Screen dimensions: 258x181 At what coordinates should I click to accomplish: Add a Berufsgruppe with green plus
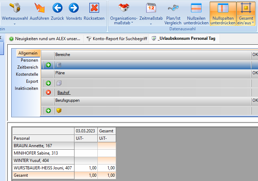pos(48,111)
